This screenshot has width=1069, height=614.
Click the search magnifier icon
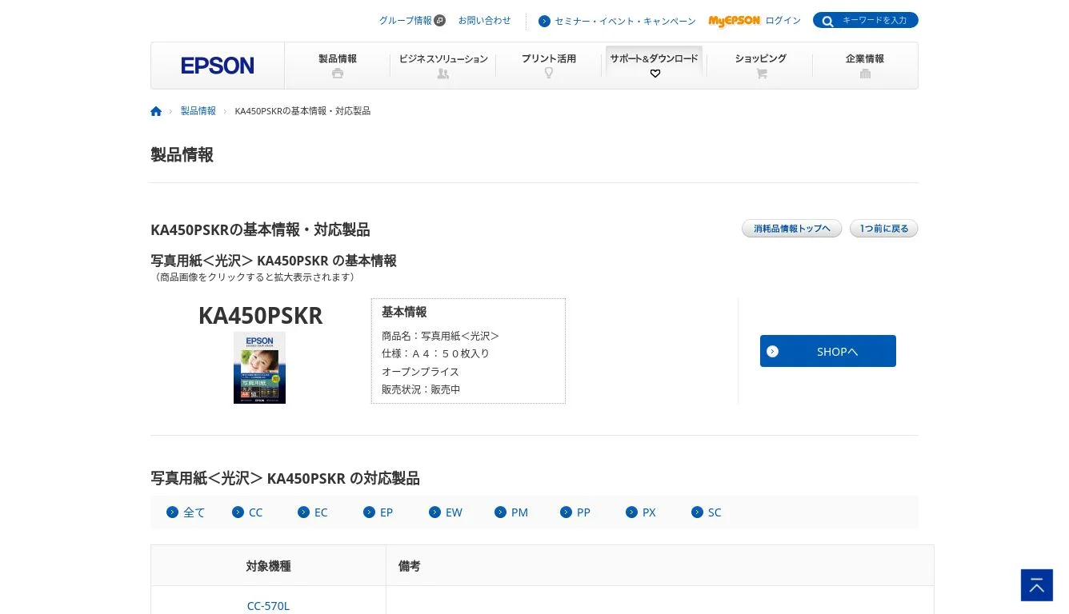(x=827, y=21)
